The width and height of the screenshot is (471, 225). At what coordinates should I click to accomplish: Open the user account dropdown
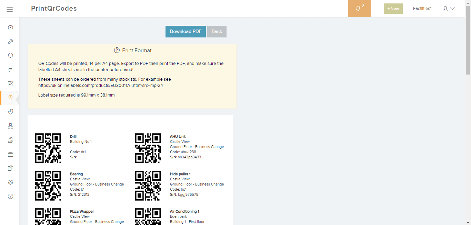(449, 9)
